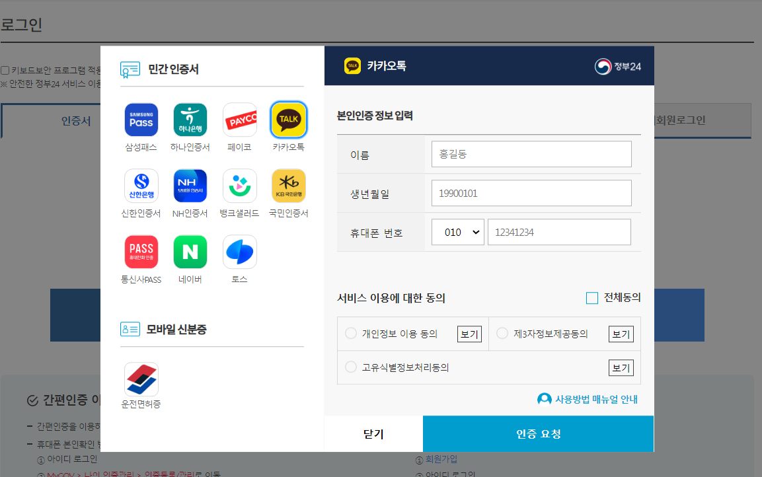Click 보기 for 제3자정보제공동의
This screenshot has height=477, width=762.
(621, 334)
